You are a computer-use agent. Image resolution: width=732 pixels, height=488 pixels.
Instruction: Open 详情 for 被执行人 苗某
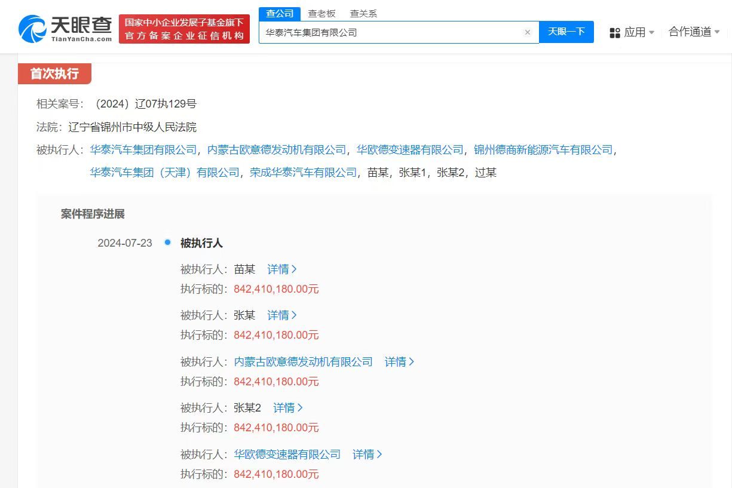point(281,269)
